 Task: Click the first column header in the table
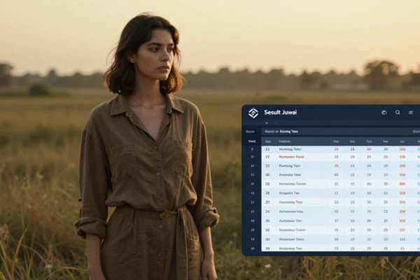point(267,141)
